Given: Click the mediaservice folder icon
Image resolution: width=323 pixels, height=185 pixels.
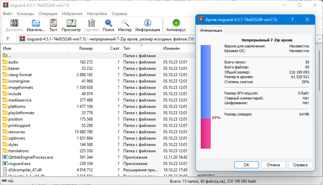Looking at the screenshot, I should [x=5, y=100].
